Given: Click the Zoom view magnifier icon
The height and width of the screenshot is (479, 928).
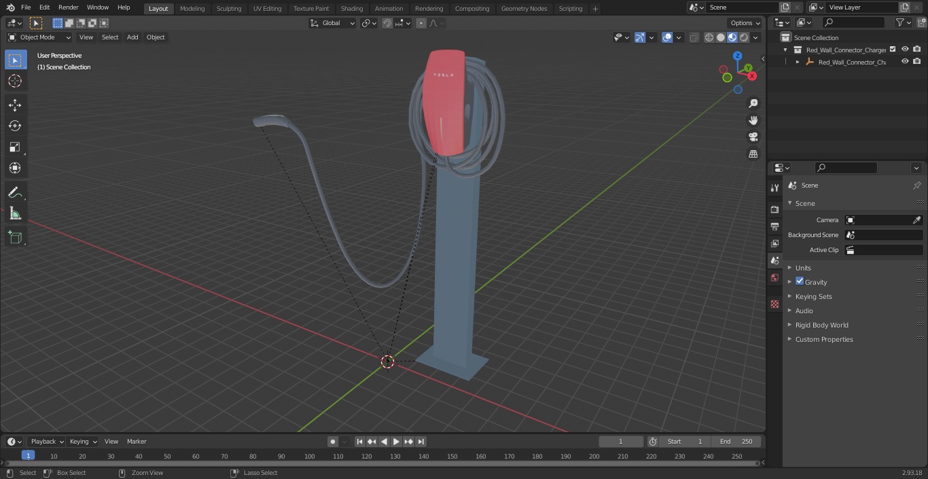Looking at the screenshot, I should (753, 103).
